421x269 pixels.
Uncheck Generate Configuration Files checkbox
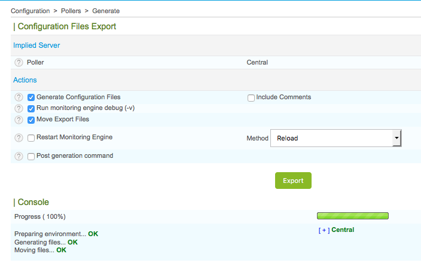tap(31, 97)
